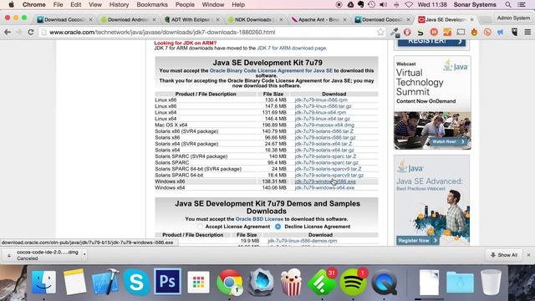Download jdk-7u79-linux-x64.tar.gz

coord(322,119)
